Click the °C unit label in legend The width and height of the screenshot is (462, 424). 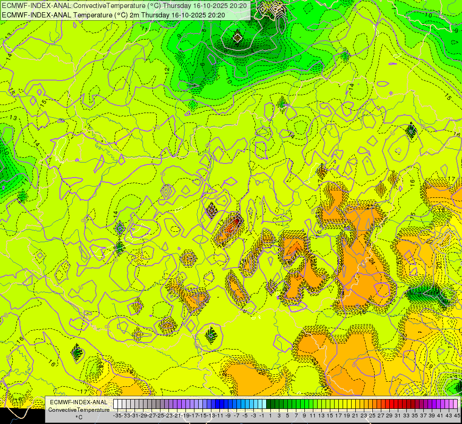click(x=79, y=417)
